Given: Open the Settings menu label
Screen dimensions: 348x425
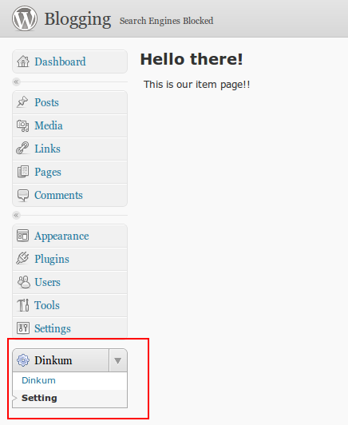Looking at the screenshot, I should [53, 328].
